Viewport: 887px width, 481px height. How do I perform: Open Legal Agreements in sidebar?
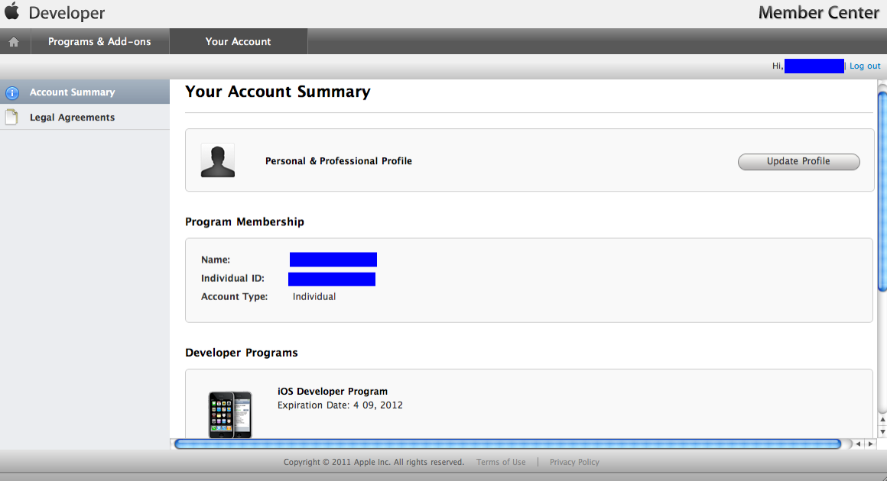click(85, 117)
